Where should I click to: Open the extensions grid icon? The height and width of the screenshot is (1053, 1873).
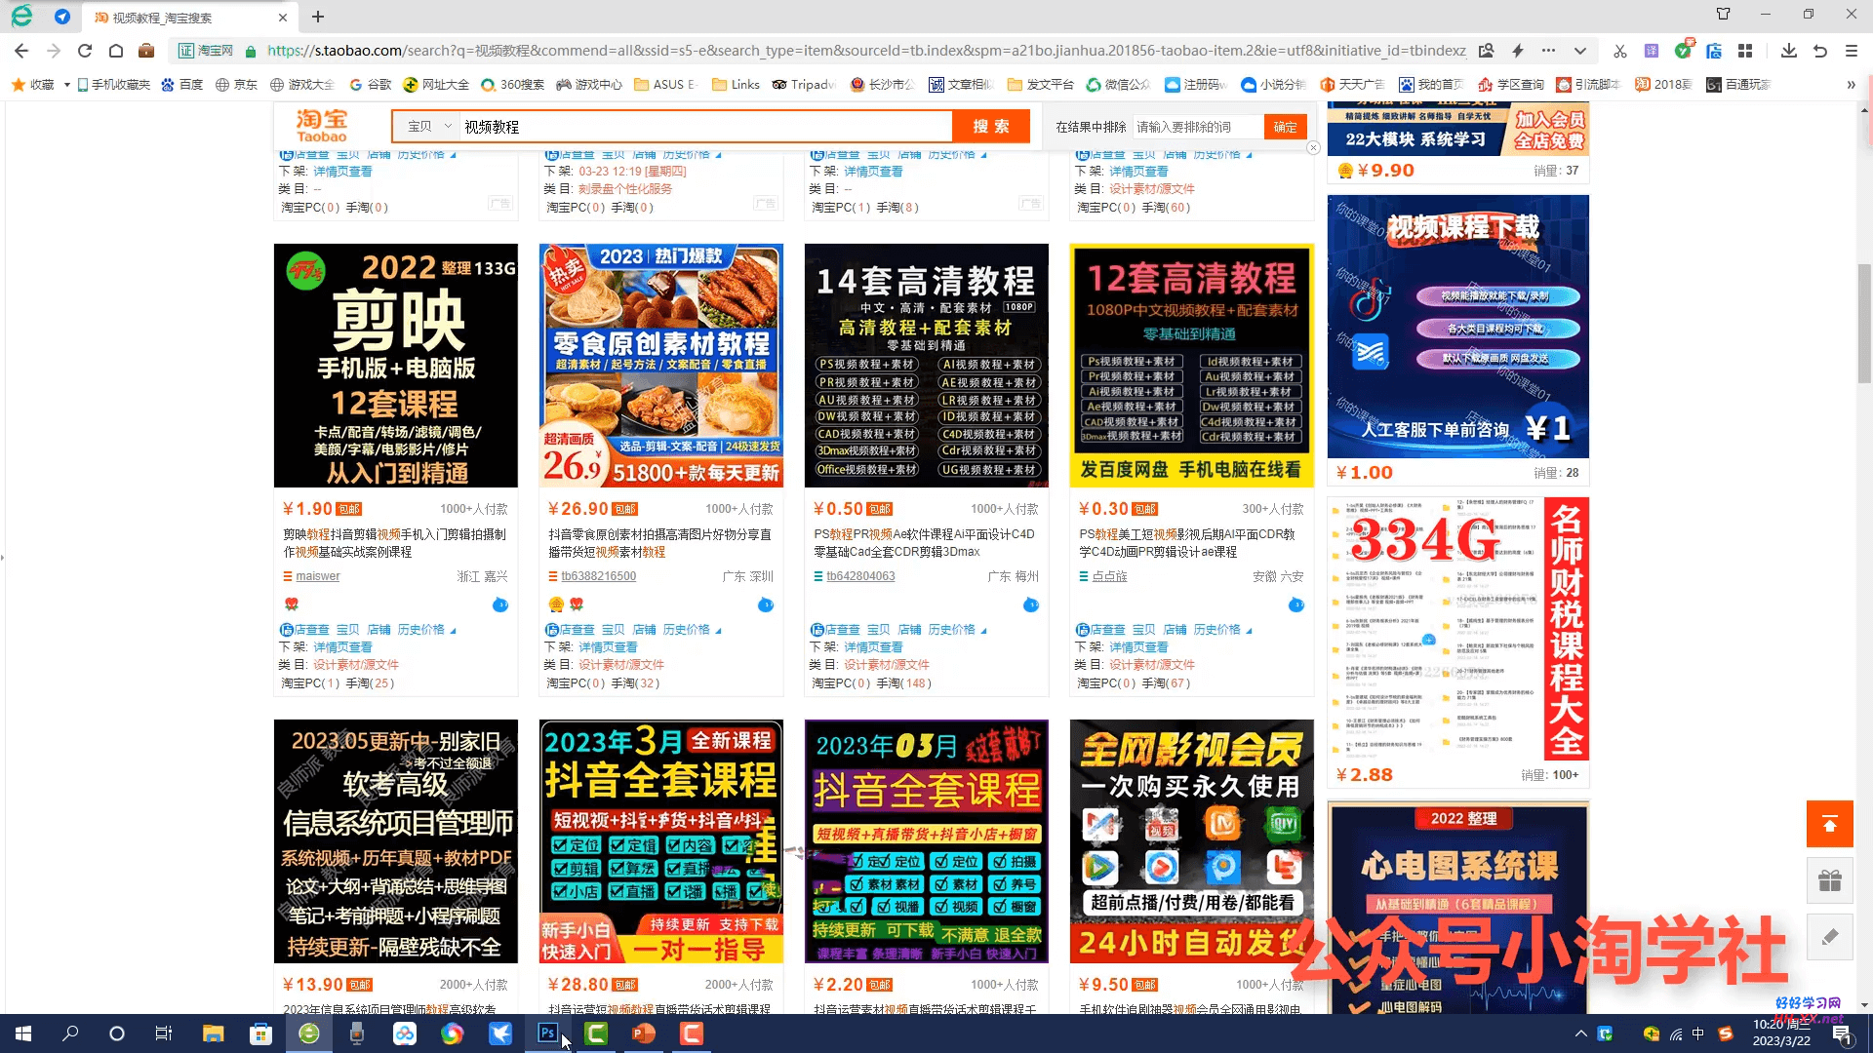pos(1745,51)
